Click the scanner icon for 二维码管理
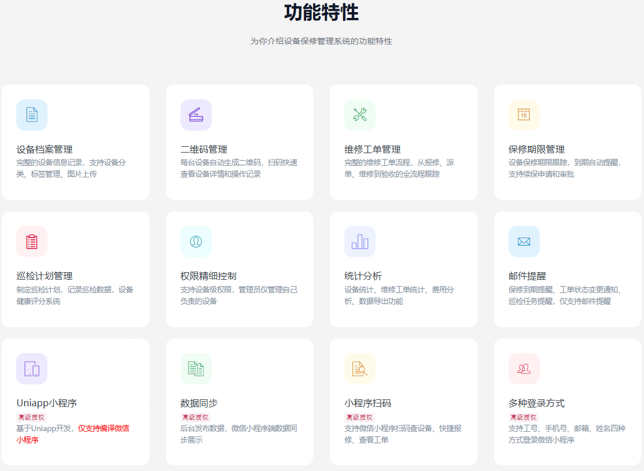The height and width of the screenshot is (471, 644). click(196, 115)
